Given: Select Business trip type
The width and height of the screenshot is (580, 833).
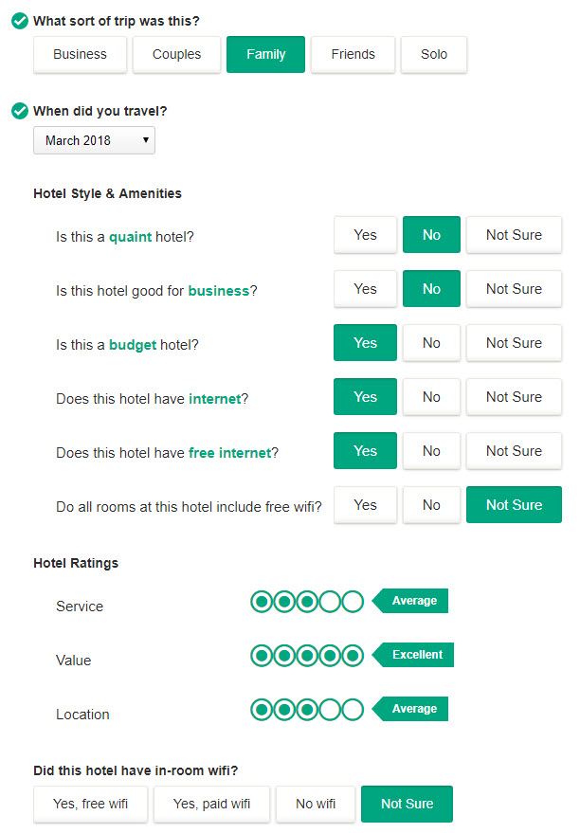Looking at the screenshot, I should [80, 54].
